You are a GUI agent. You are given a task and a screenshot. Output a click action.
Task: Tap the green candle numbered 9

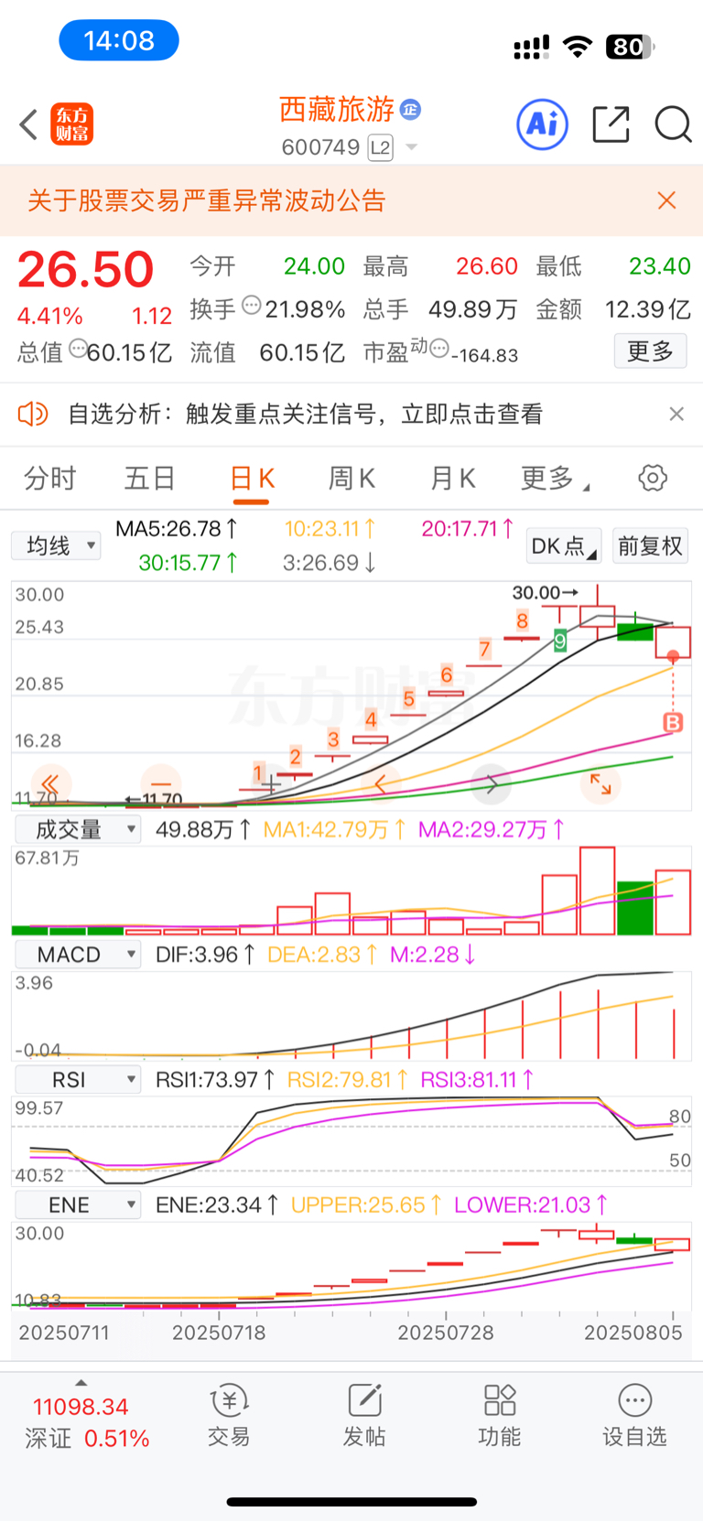[x=560, y=641]
